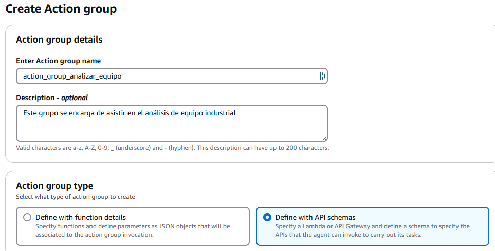Click the word 'action_group_analizar_equipo' in name field
This screenshot has width=495, height=251.
[72, 76]
